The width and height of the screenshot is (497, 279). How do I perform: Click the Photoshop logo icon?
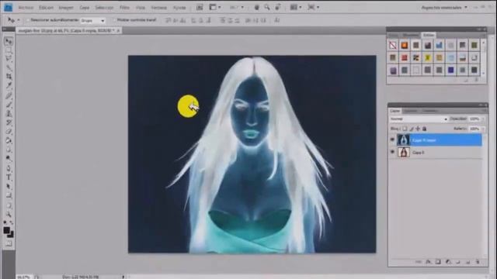[8, 7]
